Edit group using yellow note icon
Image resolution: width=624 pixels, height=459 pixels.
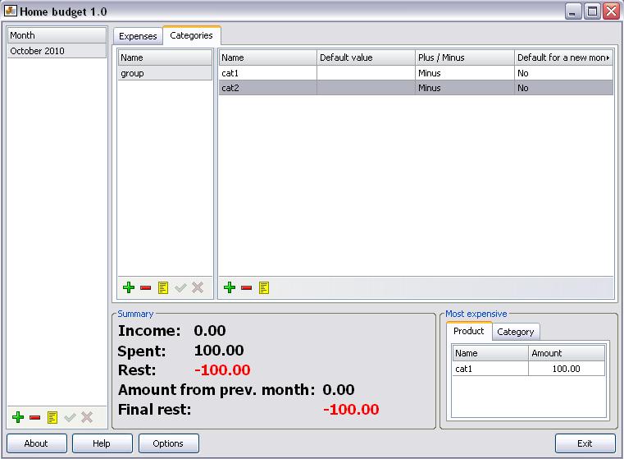pyautogui.click(x=162, y=287)
